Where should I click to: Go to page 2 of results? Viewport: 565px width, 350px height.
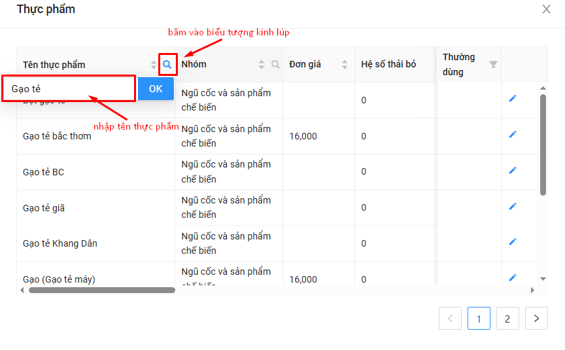pos(507,319)
